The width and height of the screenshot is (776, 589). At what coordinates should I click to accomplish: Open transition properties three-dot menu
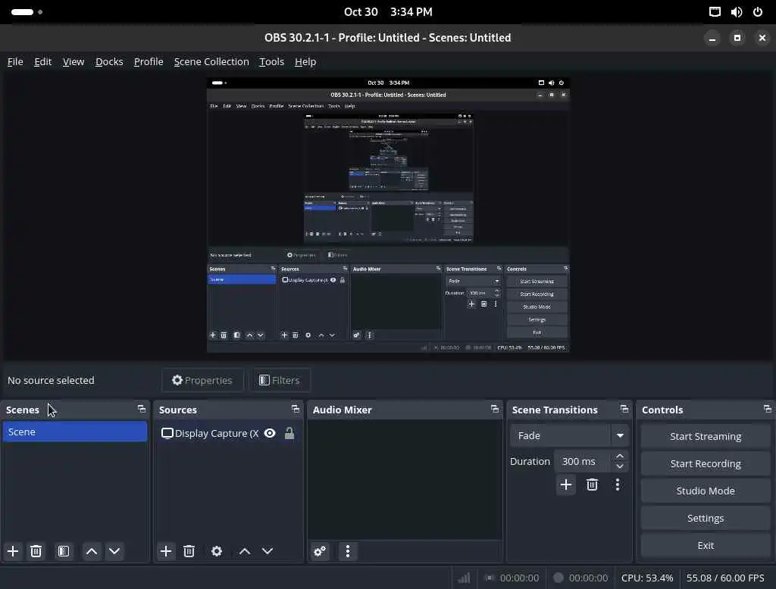click(x=618, y=485)
